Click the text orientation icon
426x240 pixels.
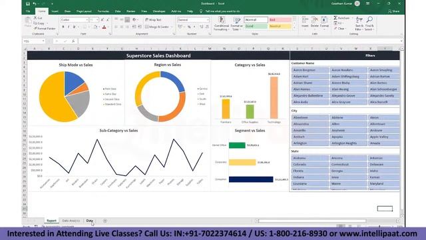tap(134, 19)
